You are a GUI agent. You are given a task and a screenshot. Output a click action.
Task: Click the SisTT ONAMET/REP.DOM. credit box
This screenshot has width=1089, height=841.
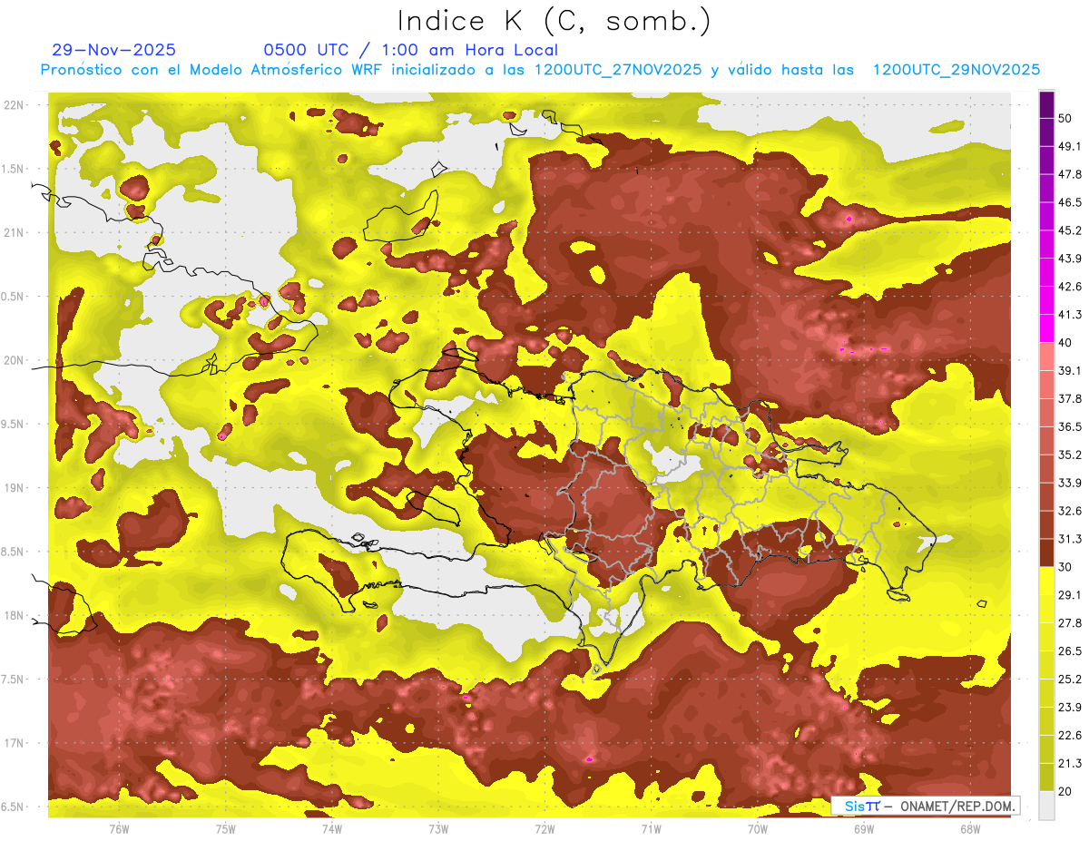point(925,806)
